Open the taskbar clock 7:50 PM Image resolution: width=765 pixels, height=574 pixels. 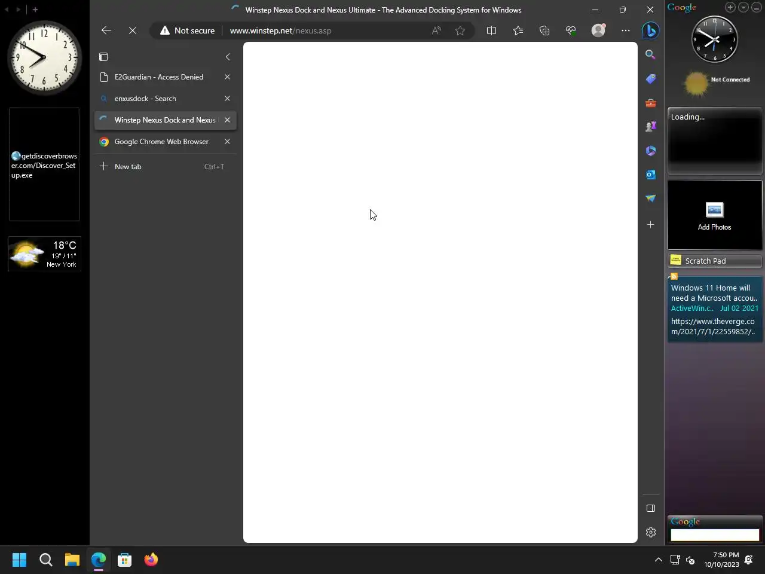[721, 560]
